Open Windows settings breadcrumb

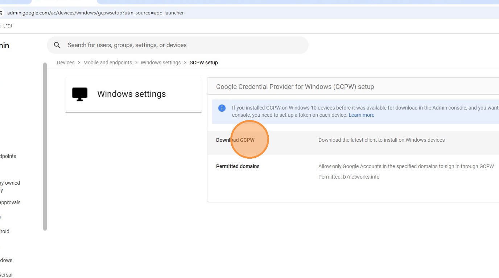pyautogui.click(x=161, y=63)
